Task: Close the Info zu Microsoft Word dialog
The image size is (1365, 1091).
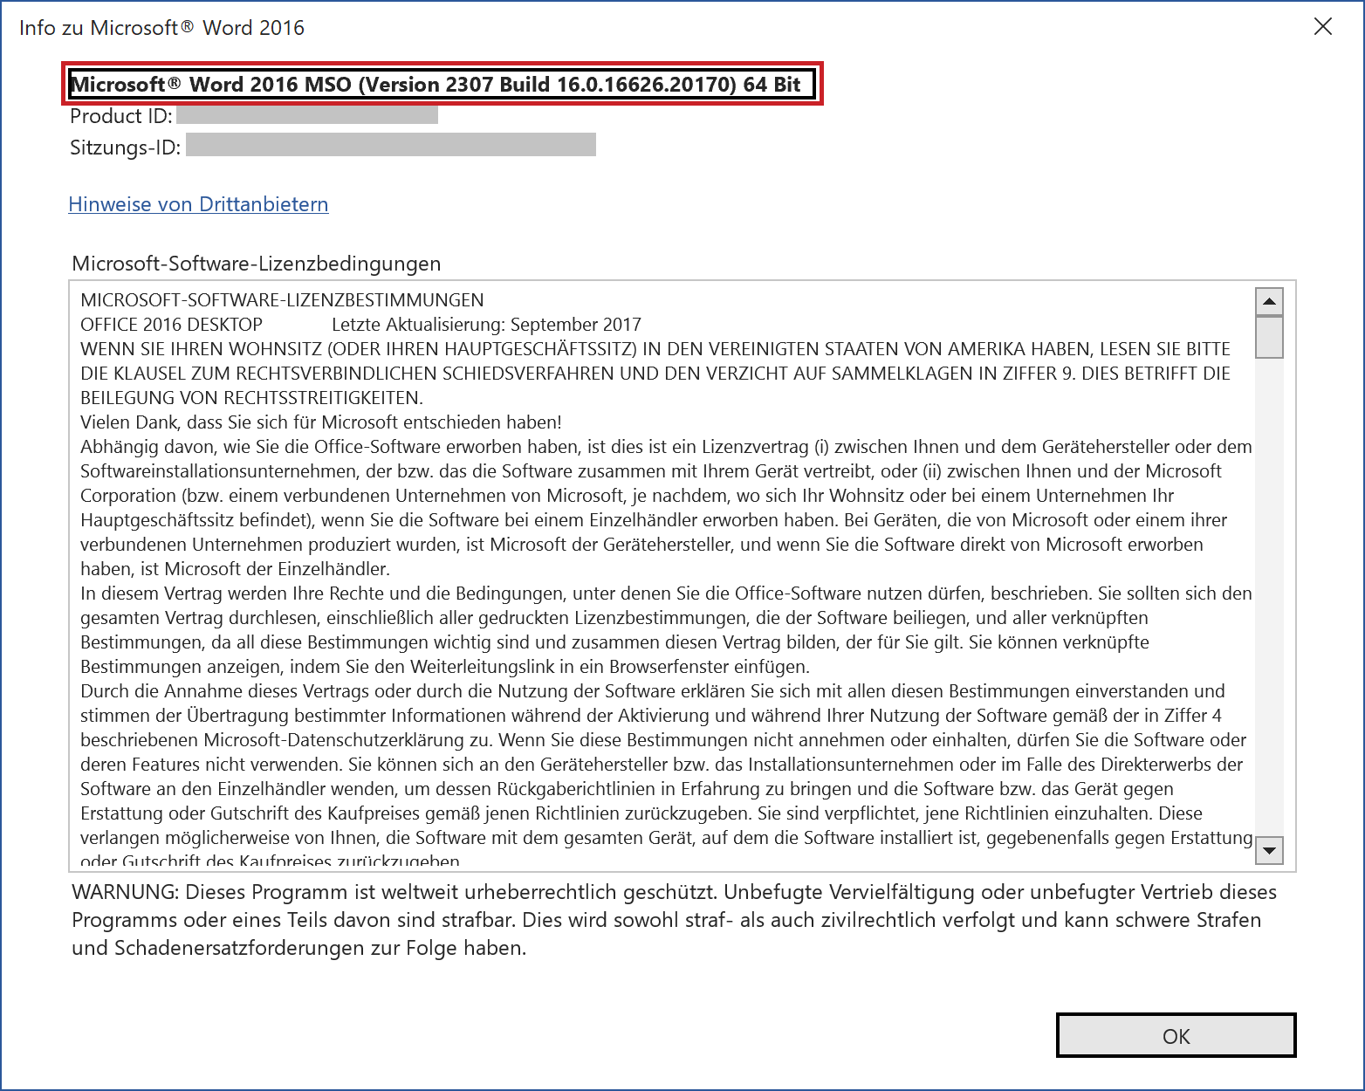Action: (x=1323, y=27)
